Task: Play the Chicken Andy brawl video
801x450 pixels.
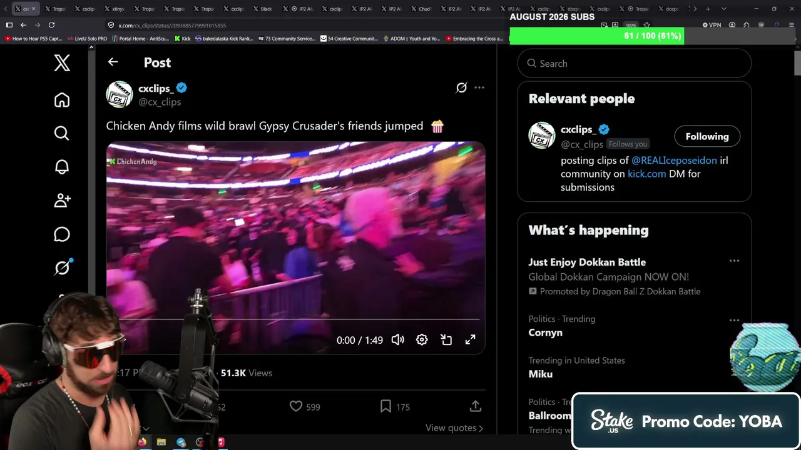Action: 295,248
